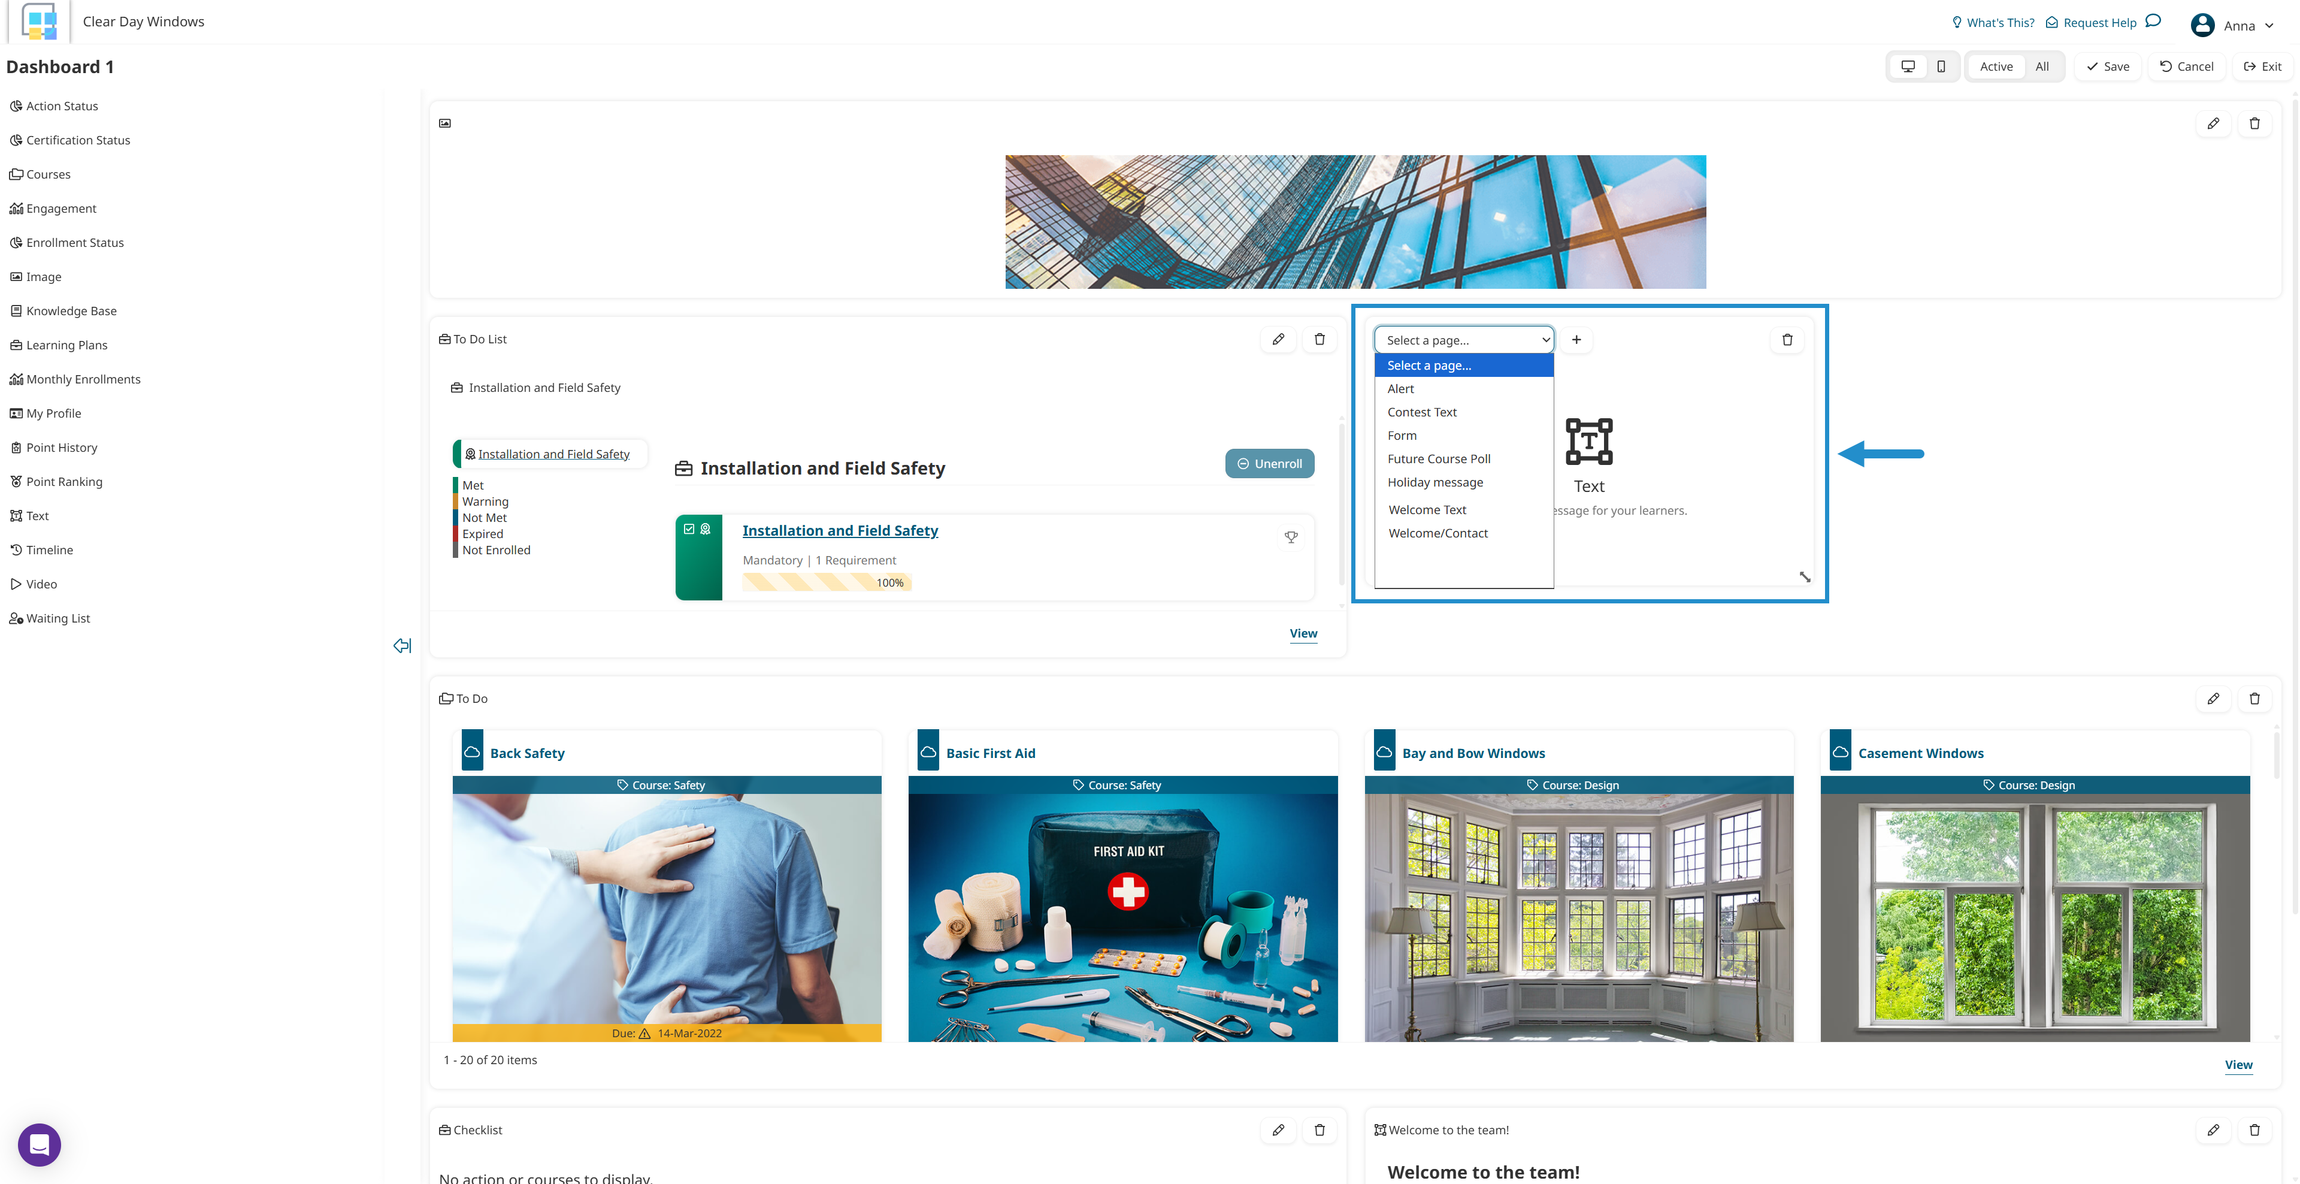Click the Save button
The image size is (2300, 1184).
(2107, 66)
